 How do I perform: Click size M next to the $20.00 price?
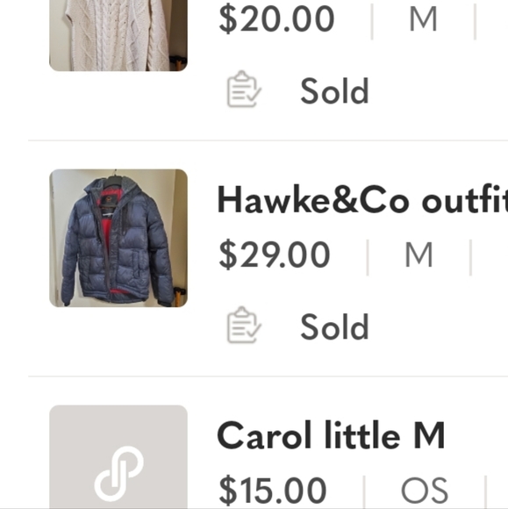tap(423, 19)
